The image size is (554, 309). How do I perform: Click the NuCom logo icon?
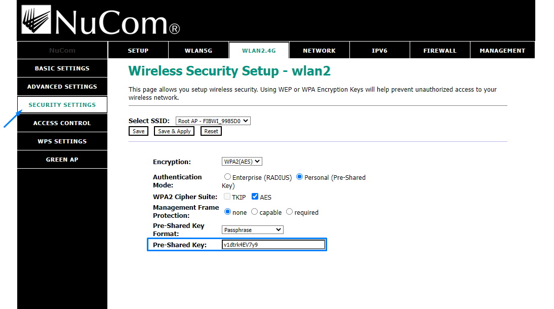pos(36,19)
